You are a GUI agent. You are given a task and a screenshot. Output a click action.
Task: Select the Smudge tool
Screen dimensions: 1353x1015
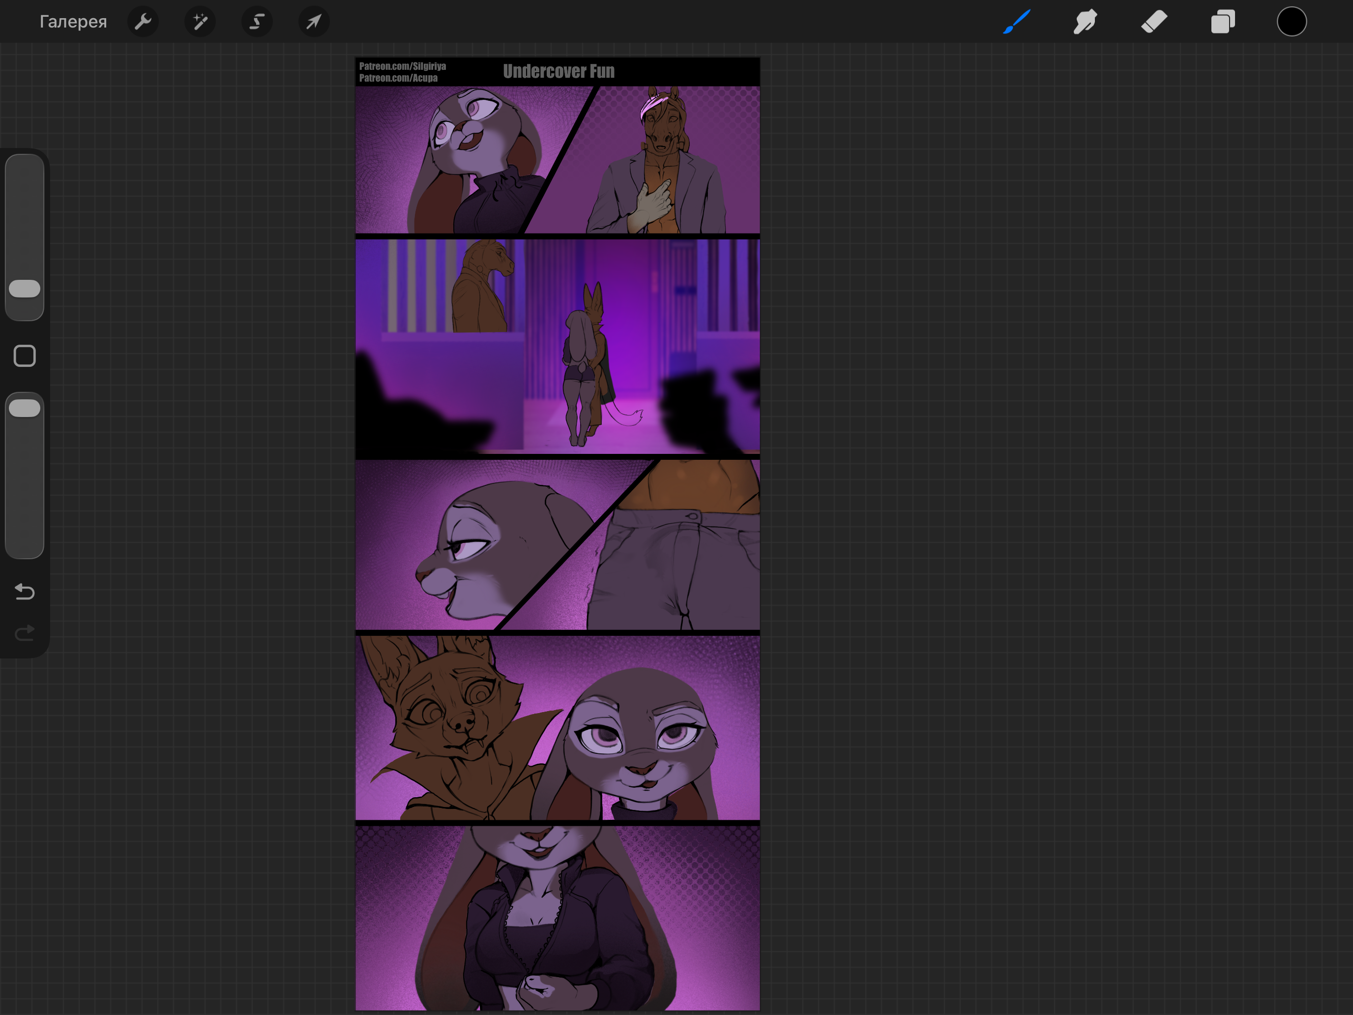tap(1085, 22)
